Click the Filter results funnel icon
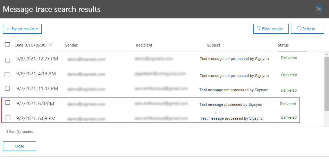Image resolution: width=329 pixels, height=161 pixels. (259, 29)
